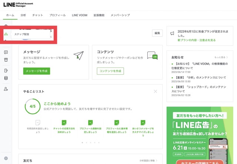237x164 pixels.
Task: Click もっと見る in the お知らせ panel
Action: click(x=221, y=57)
